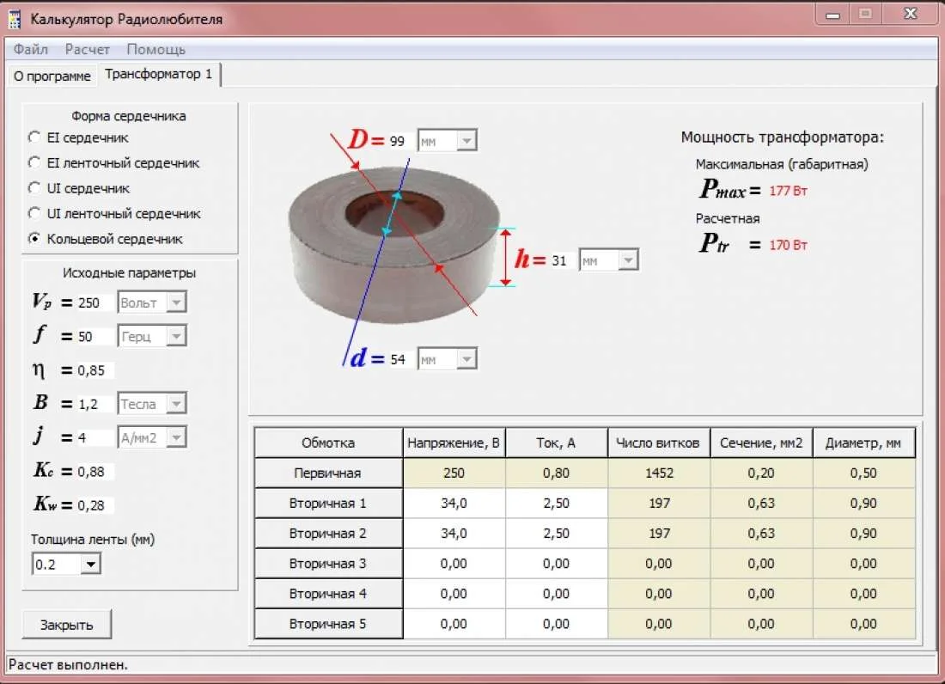945x684 pixels.
Task: Click Вторичная 4 voltage cell 0,00
Action: coord(454,594)
